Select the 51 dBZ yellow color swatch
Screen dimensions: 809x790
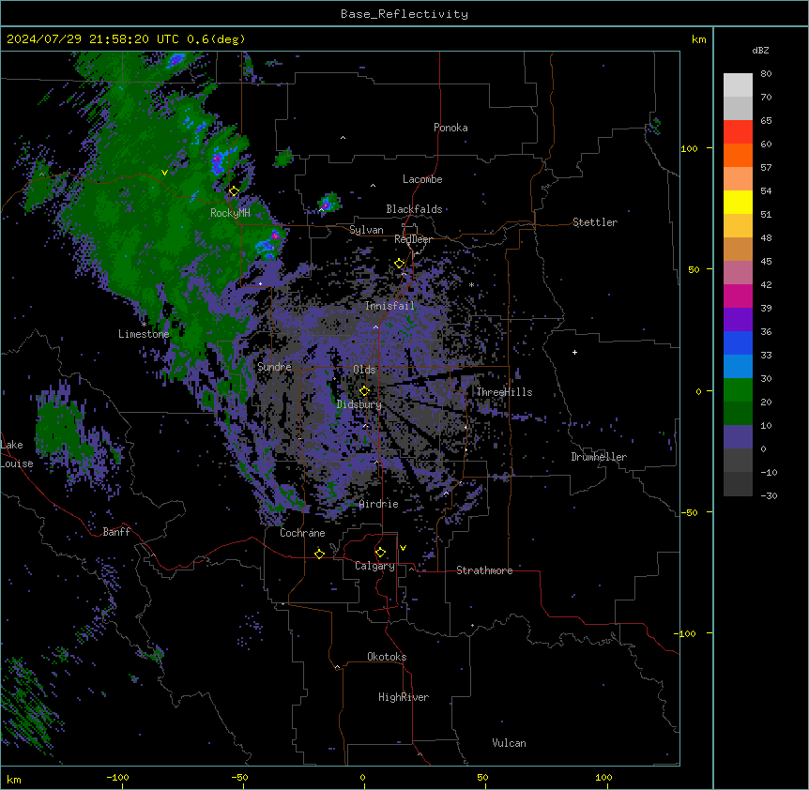(738, 202)
